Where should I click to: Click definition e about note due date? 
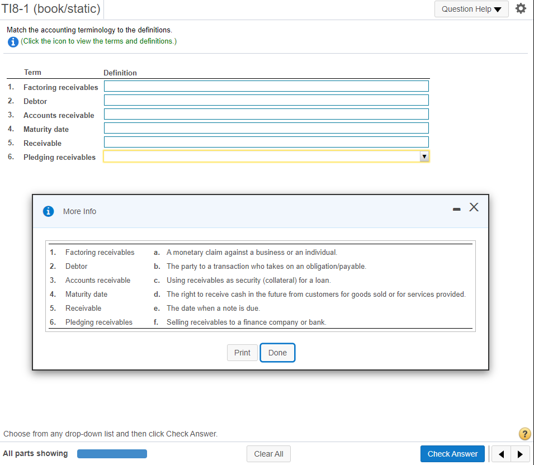(213, 308)
